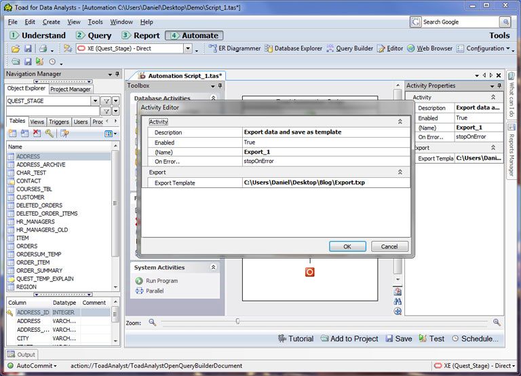This screenshot has width=521, height=376.
Task: Collapse Database Activities in Toolbox
Action: pyautogui.click(x=213, y=98)
